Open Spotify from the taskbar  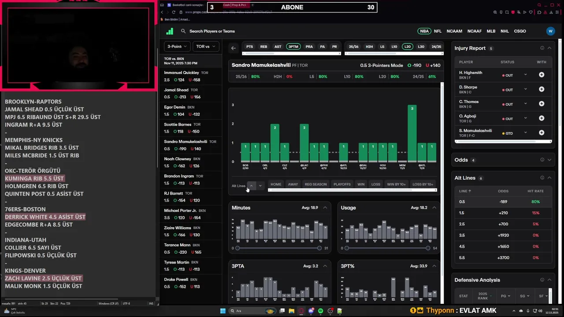pos(320,311)
